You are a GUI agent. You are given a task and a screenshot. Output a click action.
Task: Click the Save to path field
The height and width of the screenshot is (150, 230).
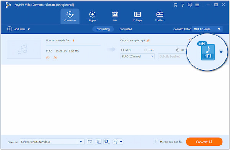click(48, 142)
